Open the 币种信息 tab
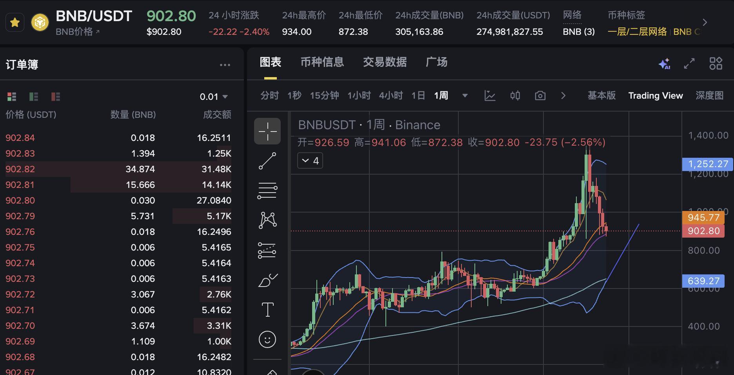The height and width of the screenshot is (375, 734). (322, 62)
